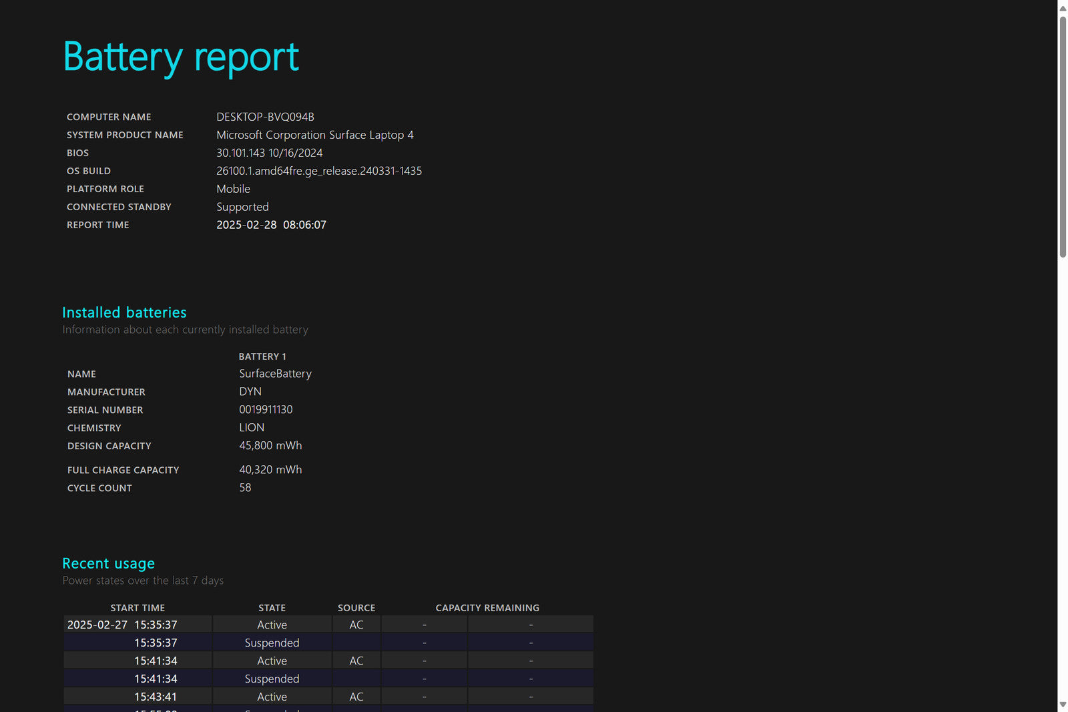The image size is (1068, 712).
Task: Click the Recent usage heading
Action: pyautogui.click(x=108, y=563)
